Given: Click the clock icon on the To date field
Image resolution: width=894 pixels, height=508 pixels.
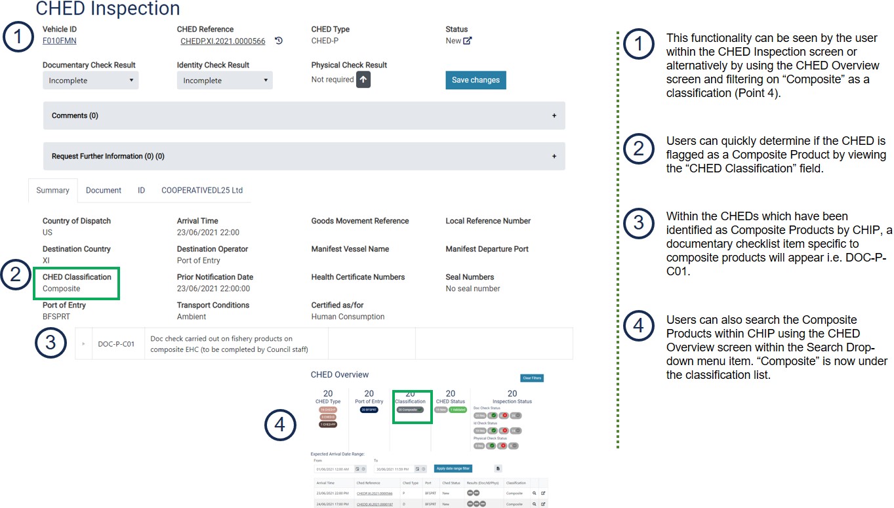Looking at the screenshot, I should (424, 469).
